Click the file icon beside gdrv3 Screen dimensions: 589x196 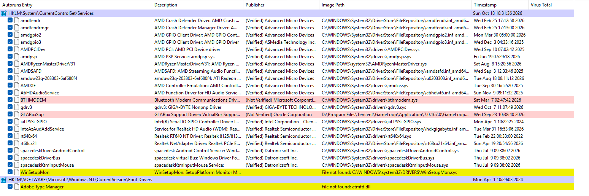[17, 107]
